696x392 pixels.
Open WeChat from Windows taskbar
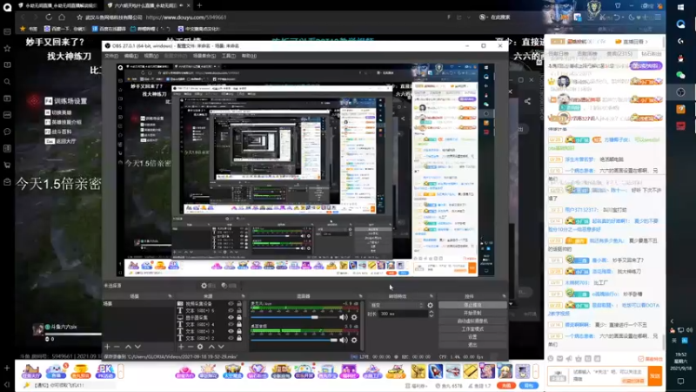pos(681,75)
